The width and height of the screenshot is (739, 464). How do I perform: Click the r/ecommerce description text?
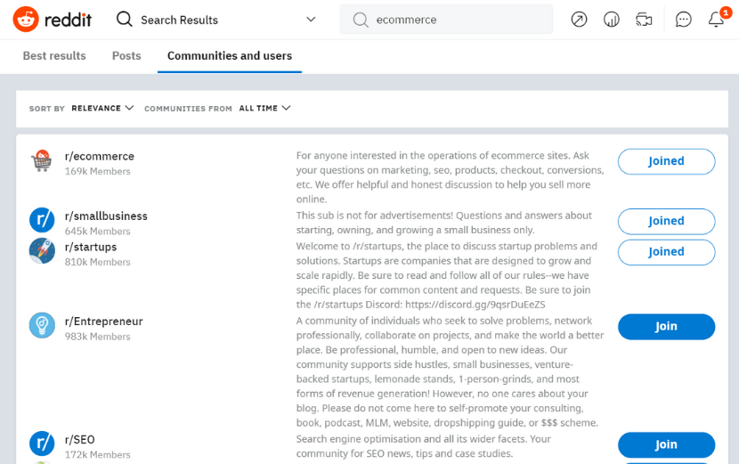pos(450,177)
